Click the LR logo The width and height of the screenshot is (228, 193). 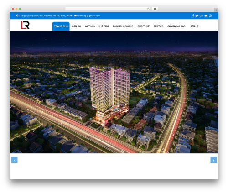click(x=25, y=25)
